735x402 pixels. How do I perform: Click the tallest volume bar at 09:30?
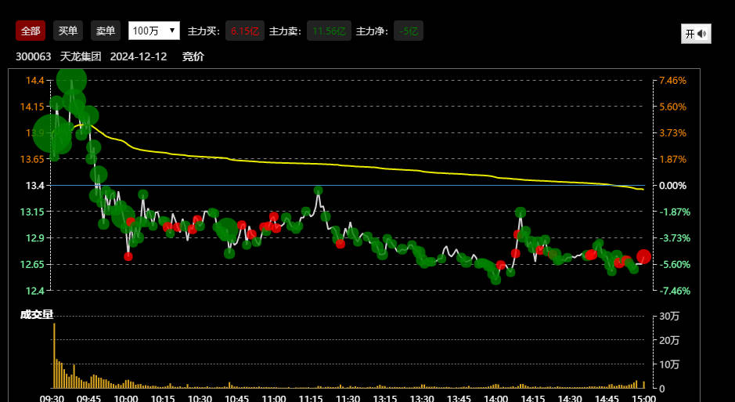tap(54, 355)
